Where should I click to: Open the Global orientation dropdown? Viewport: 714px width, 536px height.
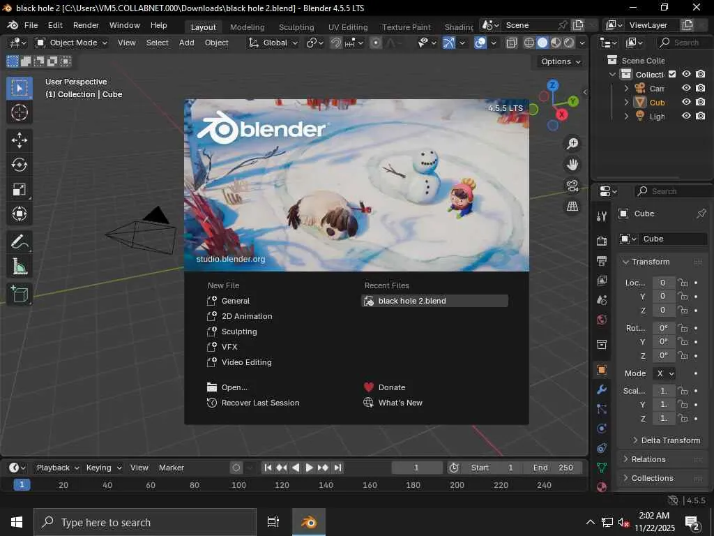tap(273, 43)
